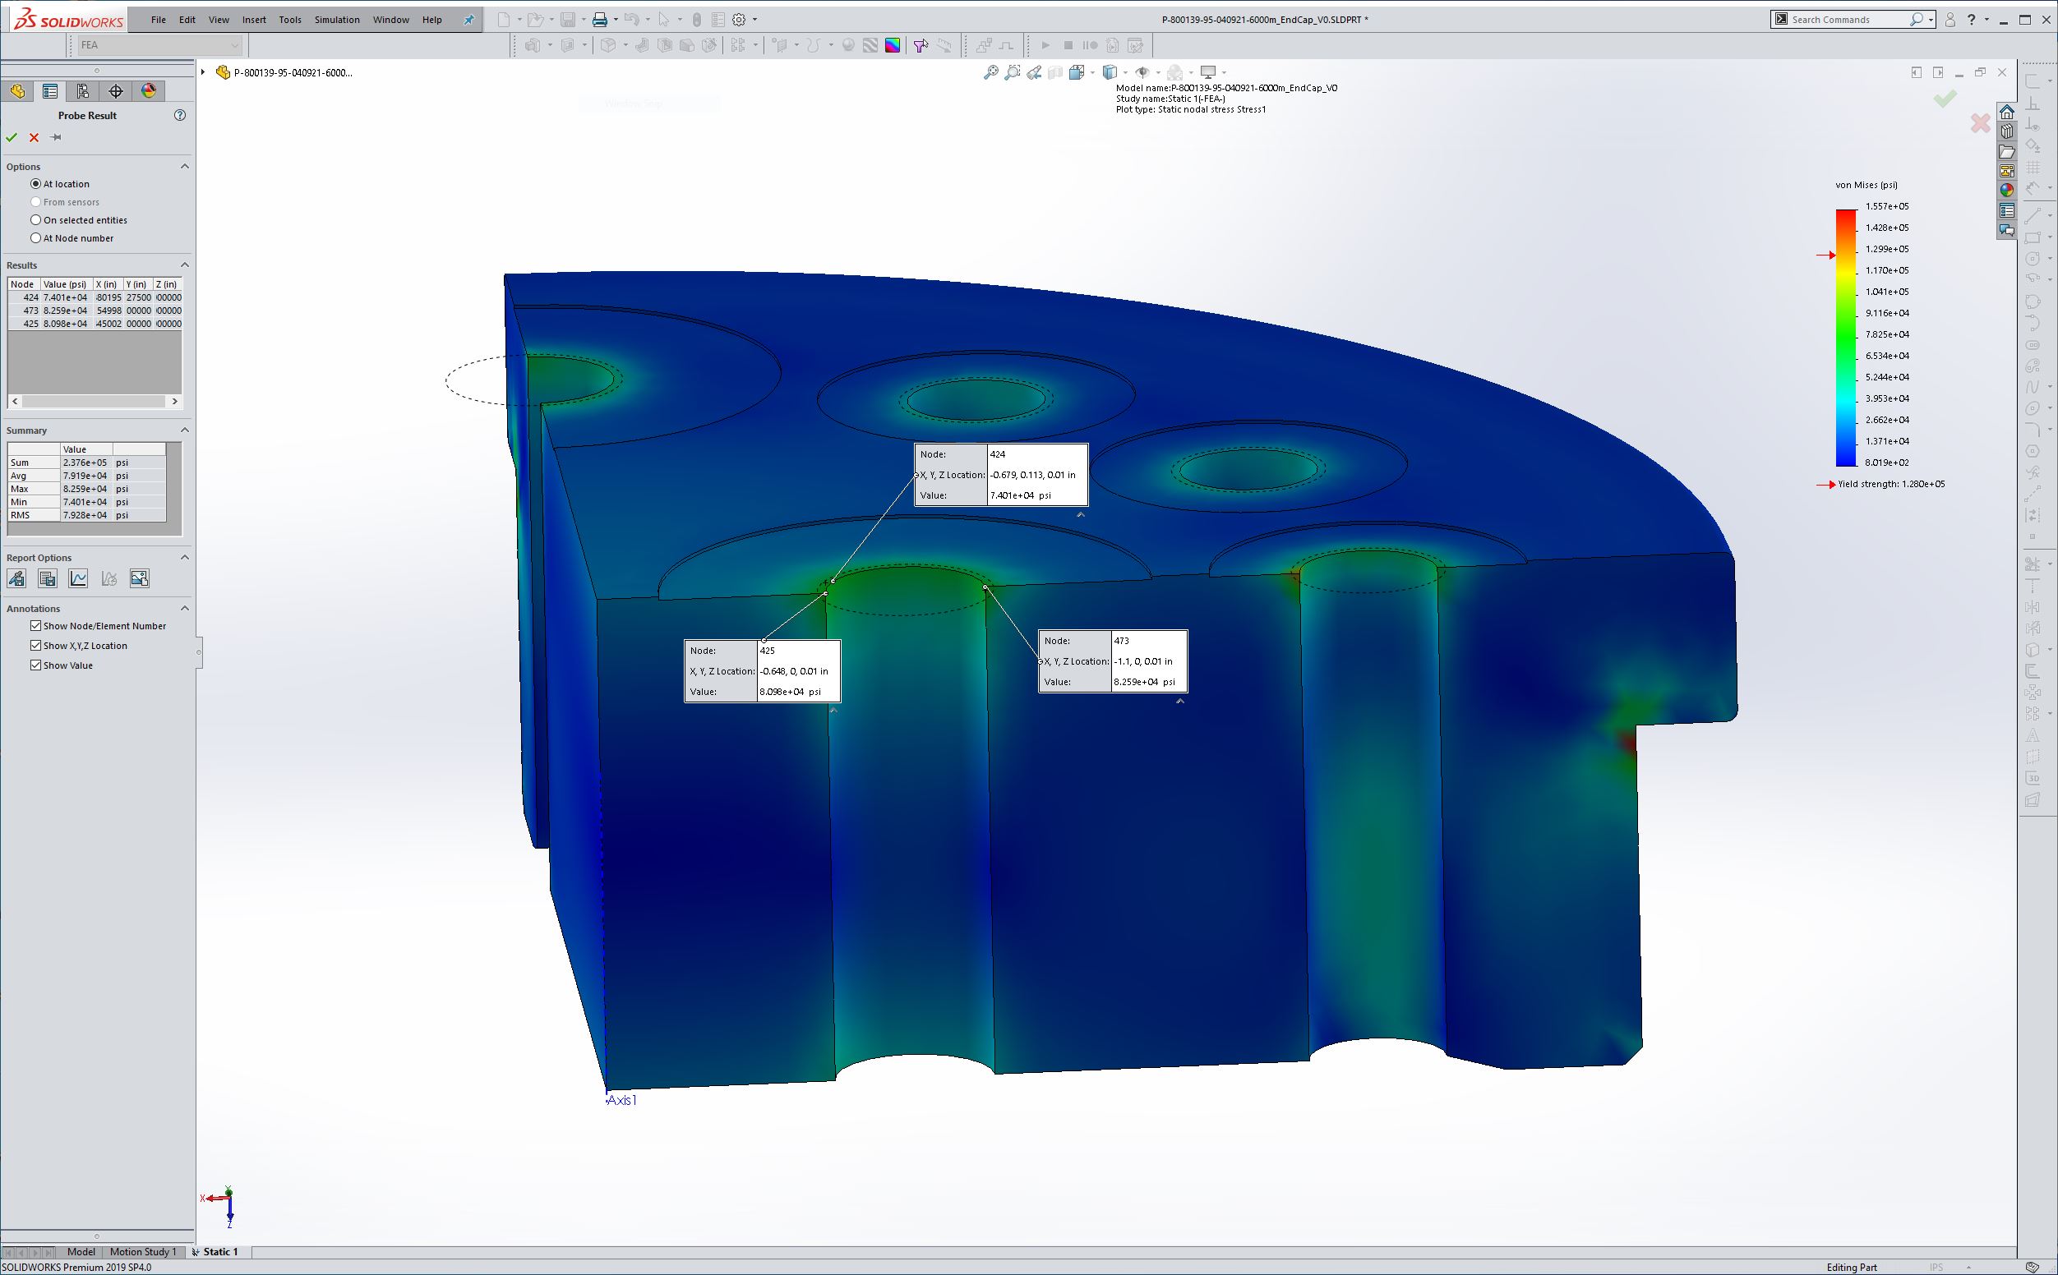The height and width of the screenshot is (1275, 2058).
Task: Pin the Probe Result panel
Action: pyautogui.click(x=57, y=137)
